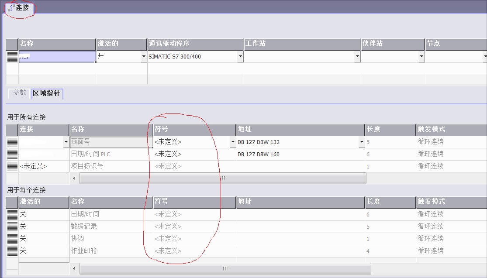Click the left scroll arrow under 用于所有连接

click(x=74, y=178)
